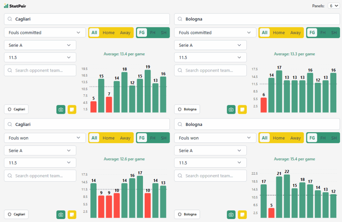342x222 pixels.
Task: Click camera icon in Bologna fouls won panel
Action: 231,215
